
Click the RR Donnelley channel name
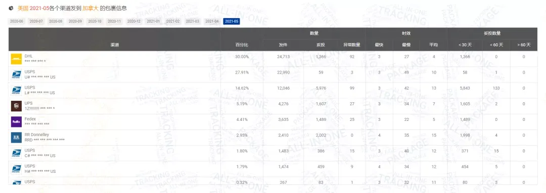(36, 135)
